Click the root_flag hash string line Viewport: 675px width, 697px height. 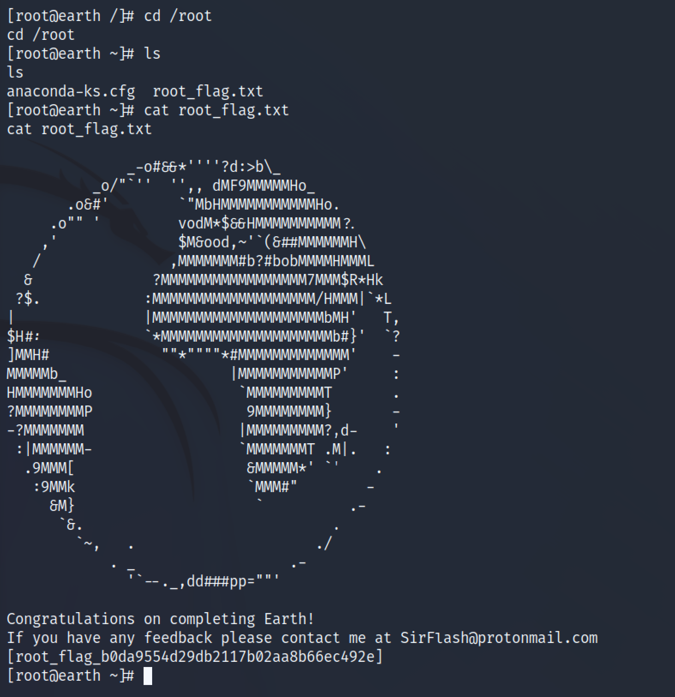click(x=195, y=657)
